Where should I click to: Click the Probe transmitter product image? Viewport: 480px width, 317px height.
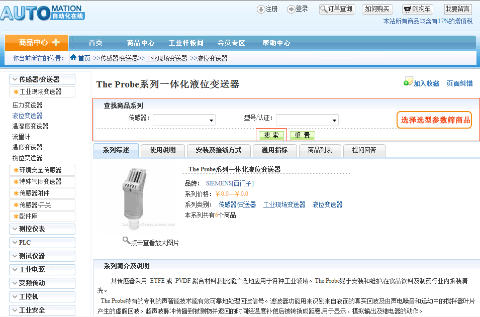(137, 198)
